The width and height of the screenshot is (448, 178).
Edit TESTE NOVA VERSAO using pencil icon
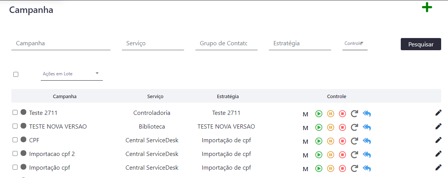point(438,126)
